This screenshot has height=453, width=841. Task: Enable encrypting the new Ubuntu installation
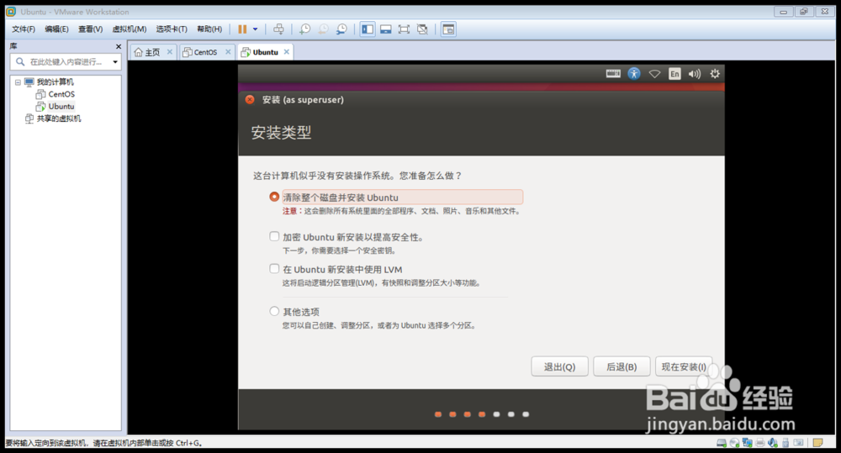click(274, 236)
